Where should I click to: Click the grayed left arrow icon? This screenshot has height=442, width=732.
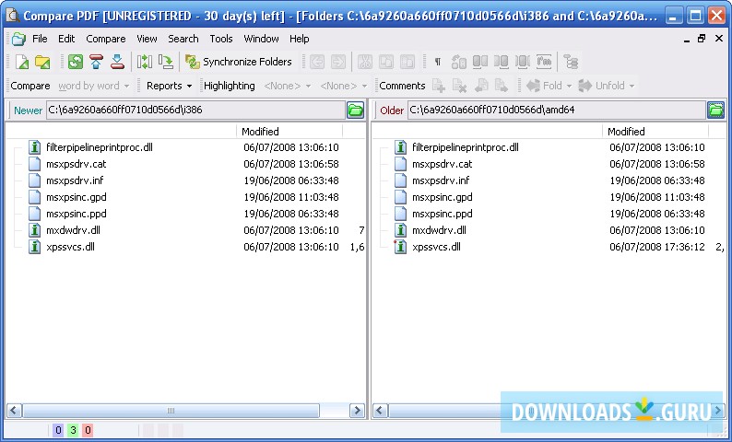coord(317,62)
